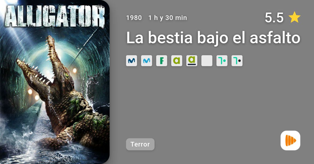Select the Terror genre tag
This screenshot has width=314, height=164.
[140, 144]
